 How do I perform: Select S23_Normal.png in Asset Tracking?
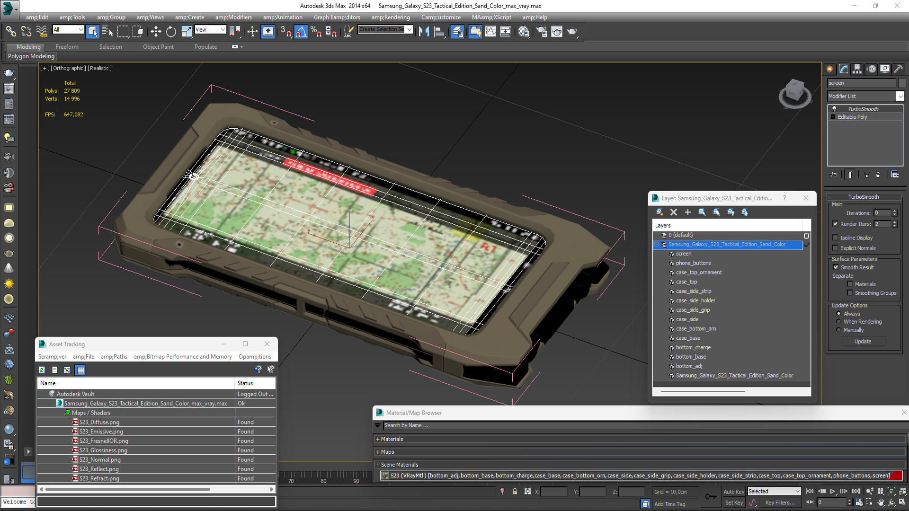tap(100, 459)
